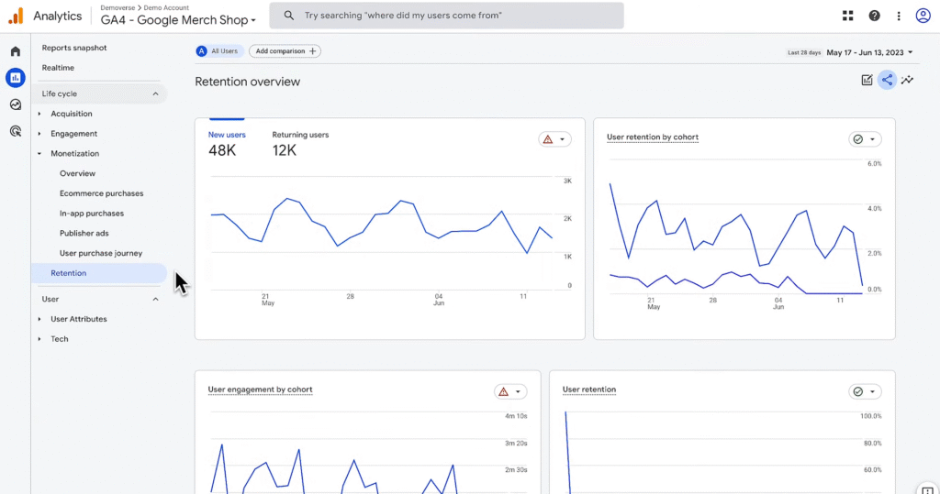Open the Explore icon in left rail
The width and height of the screenshot is (940, 494).
pos(16,104)
